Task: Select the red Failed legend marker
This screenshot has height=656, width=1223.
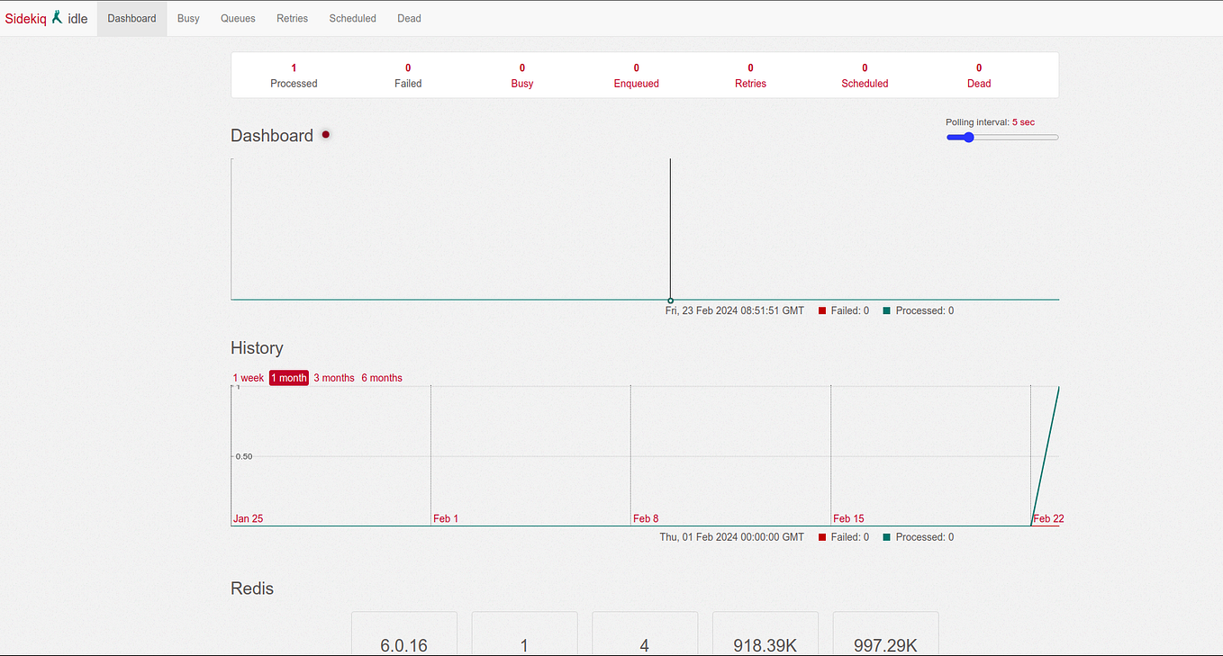Action: coord(821,310)
